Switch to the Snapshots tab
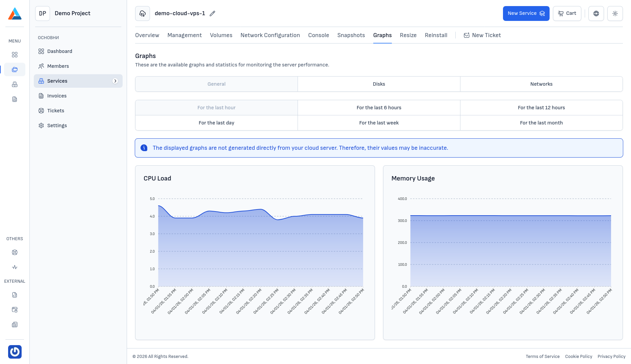Screen dimensions: 631x364 click(x=351, y=35)
